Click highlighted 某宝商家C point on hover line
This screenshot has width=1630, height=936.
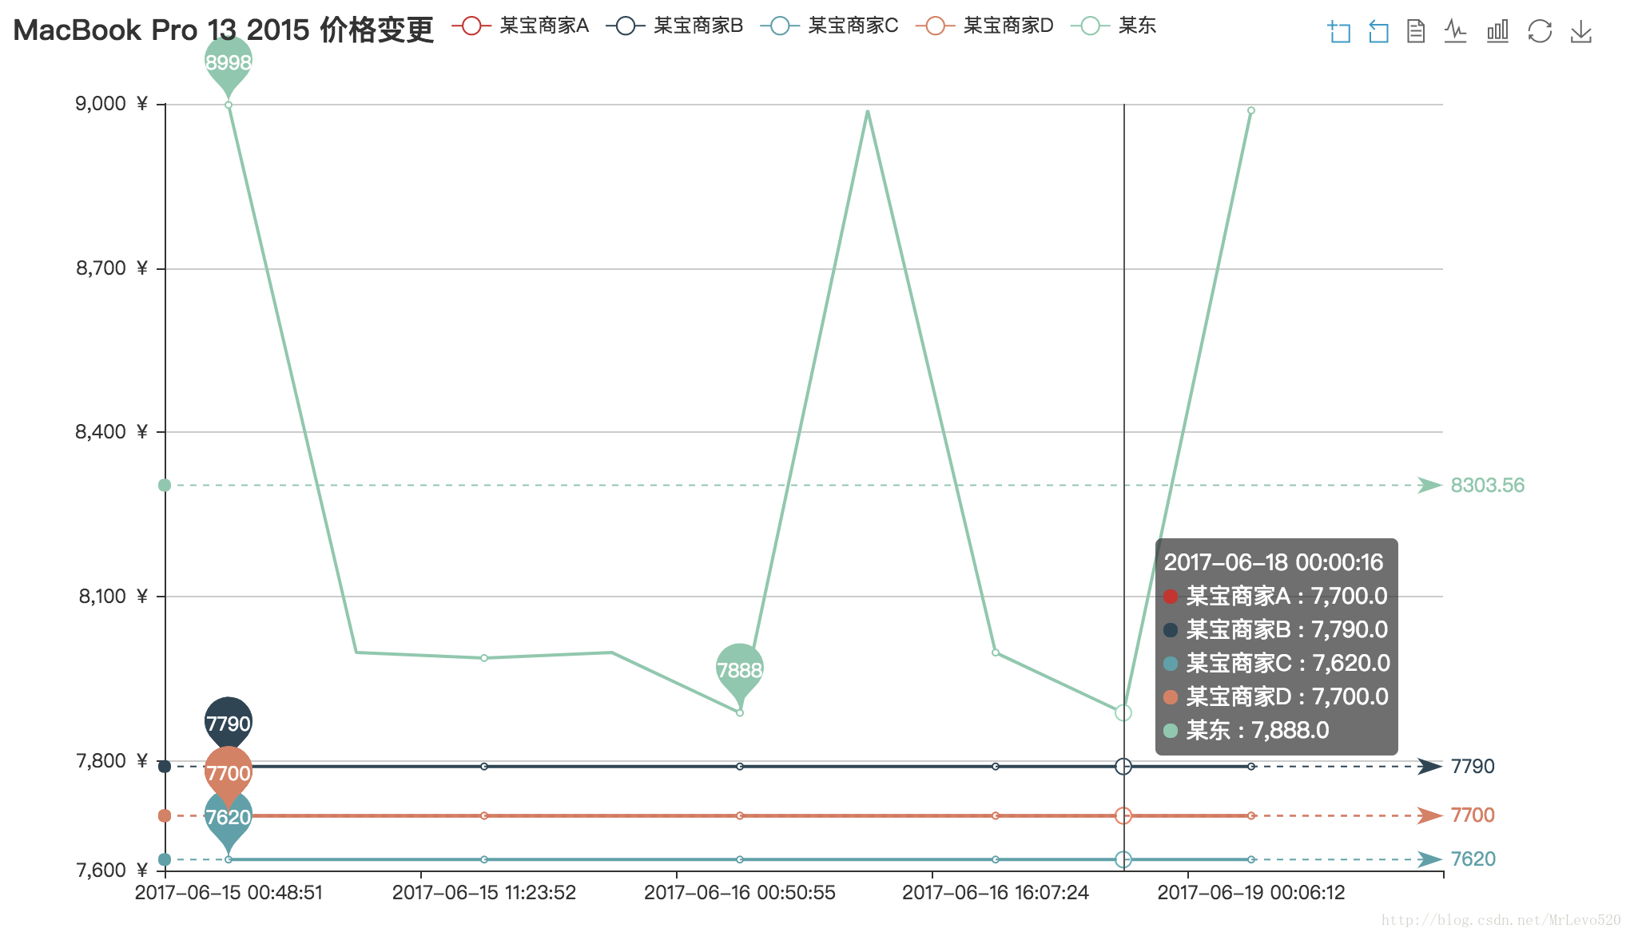click(x=1123, y=859)
